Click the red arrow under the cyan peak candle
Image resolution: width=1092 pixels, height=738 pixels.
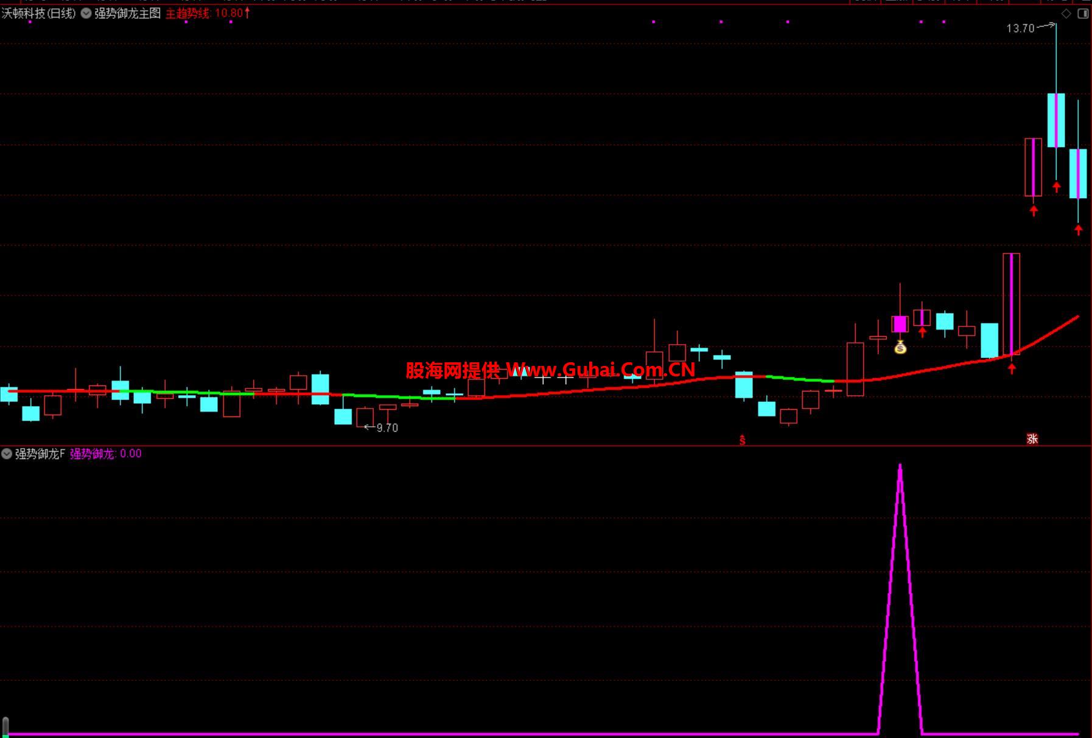pos(1057,187)
